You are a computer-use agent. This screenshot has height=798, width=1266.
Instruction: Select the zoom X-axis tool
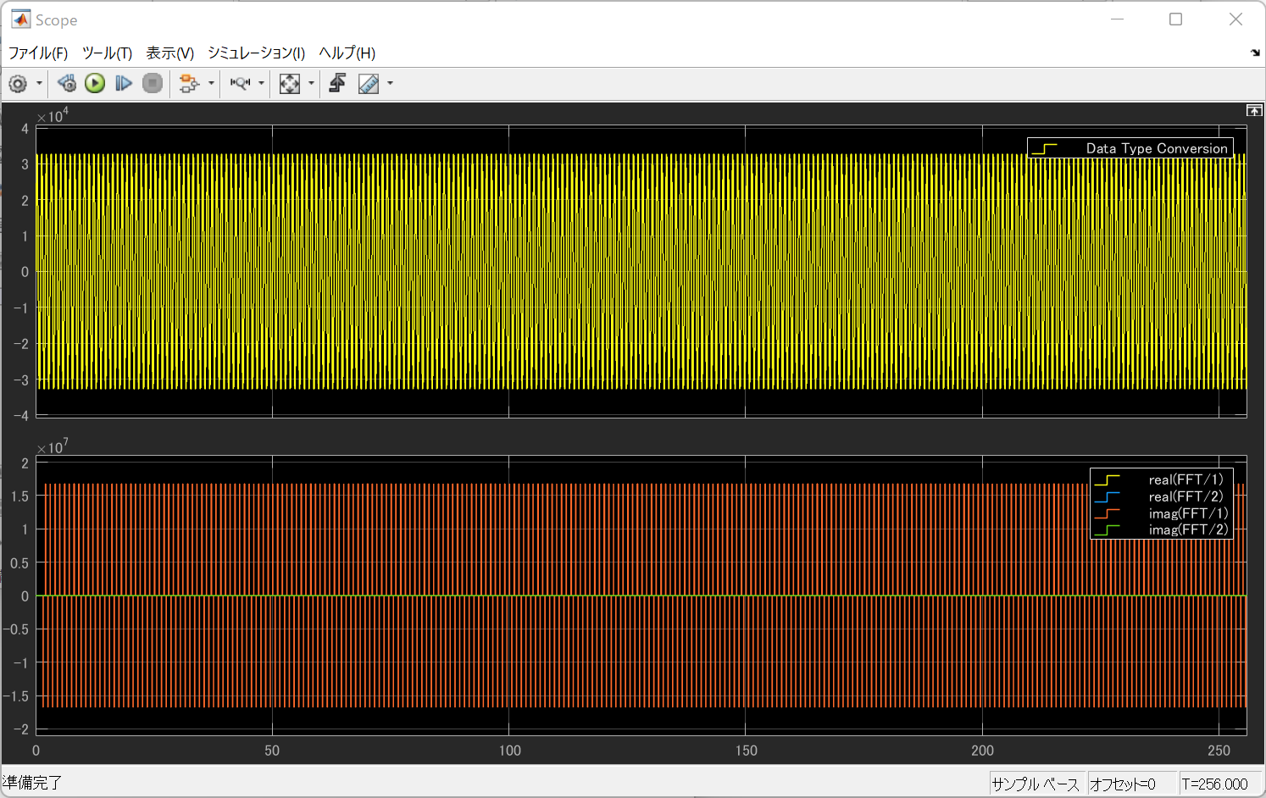coord(241,83)
